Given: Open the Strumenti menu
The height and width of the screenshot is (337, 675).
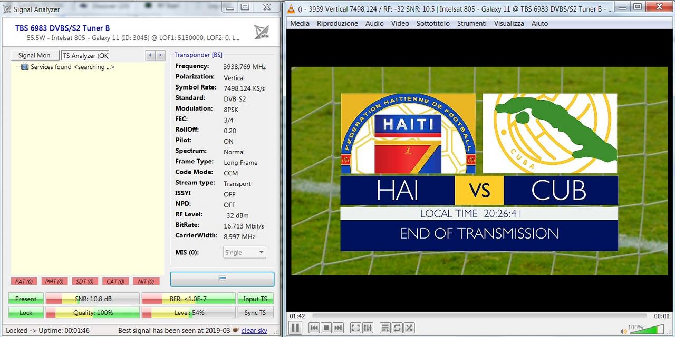Looking at the screenshot, I should tap(472, 23).
